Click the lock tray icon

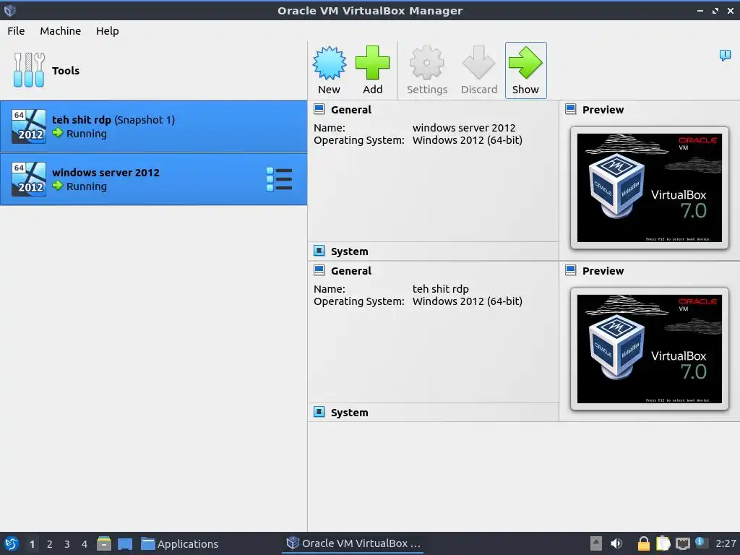[x=643, y=543]
